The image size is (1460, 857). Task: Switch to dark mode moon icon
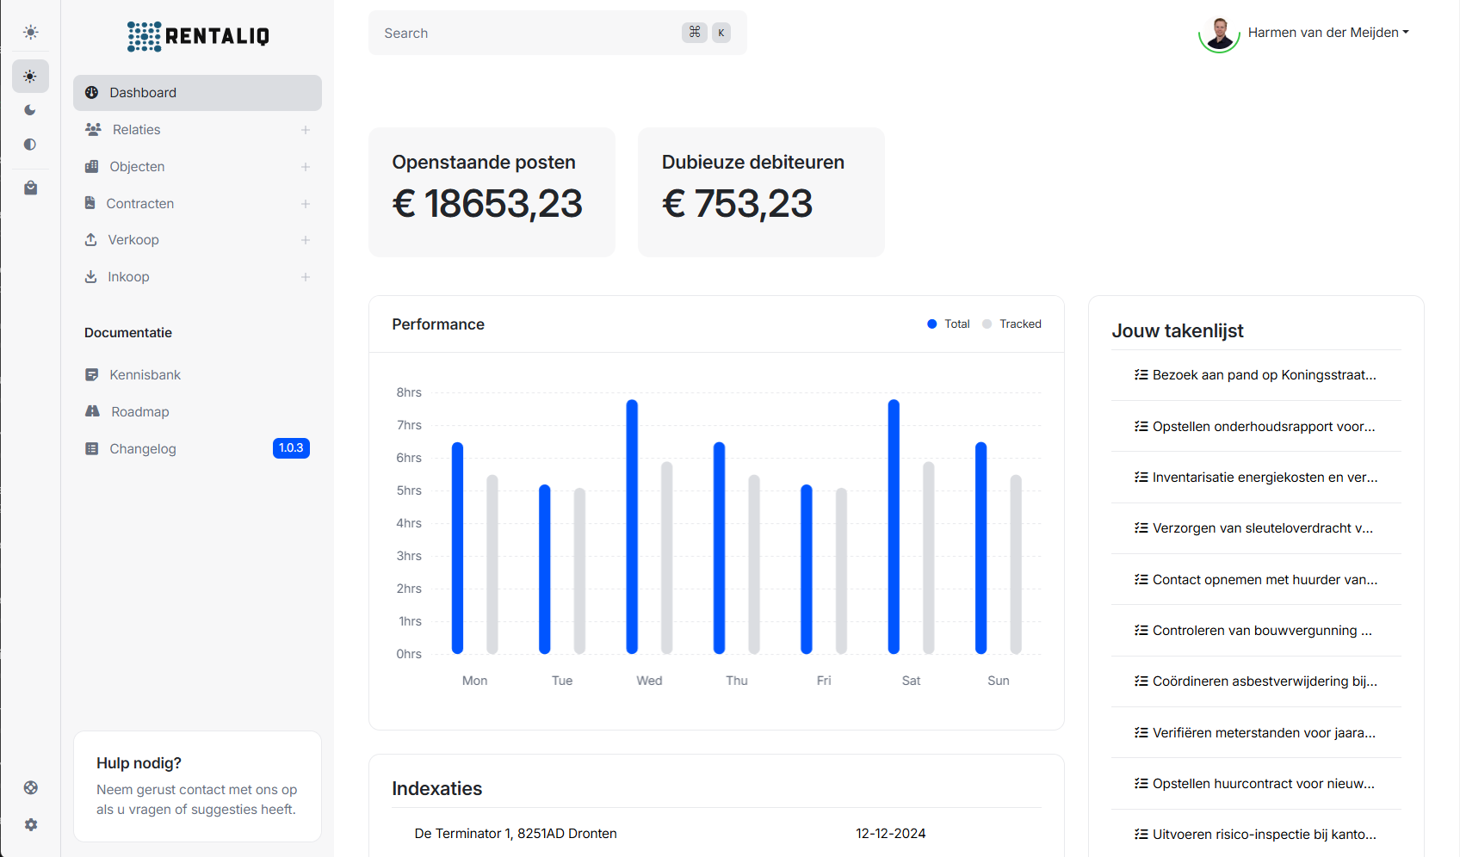click(30, 110)
